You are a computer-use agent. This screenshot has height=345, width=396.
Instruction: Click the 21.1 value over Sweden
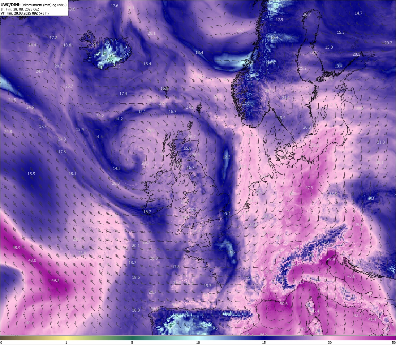click(286, 98)
